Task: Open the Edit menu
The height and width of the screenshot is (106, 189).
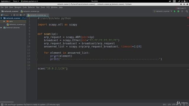Action: (x=6, y=7)
